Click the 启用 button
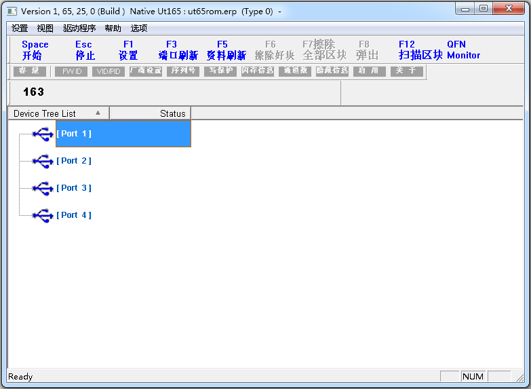The height and width of the screenshot is (389, 531). point(370,71)
